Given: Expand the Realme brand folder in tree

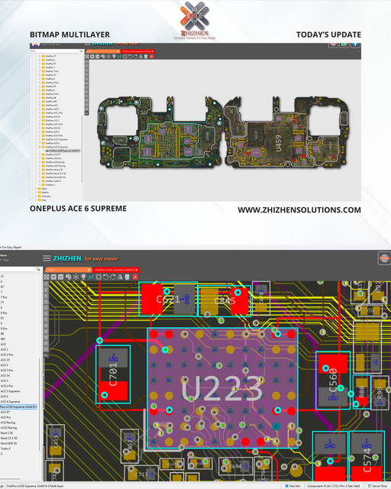Looking at the screenshot, I should coord(36,193).
